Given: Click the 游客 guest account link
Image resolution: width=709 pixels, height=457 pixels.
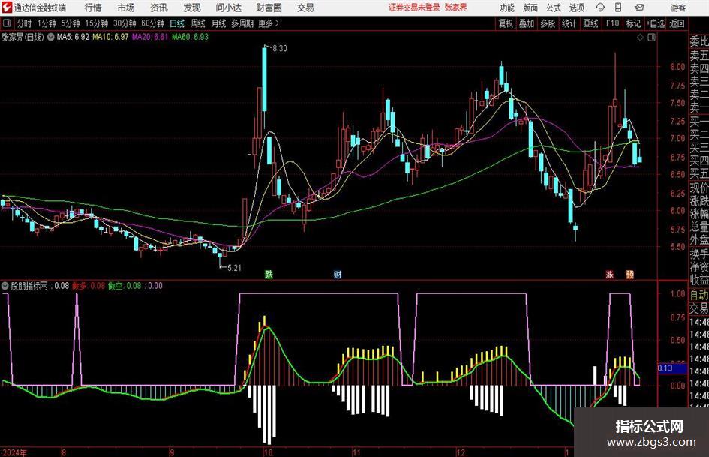Looking at the screenshot, I should pyautogui.click(x=678, y=8).
